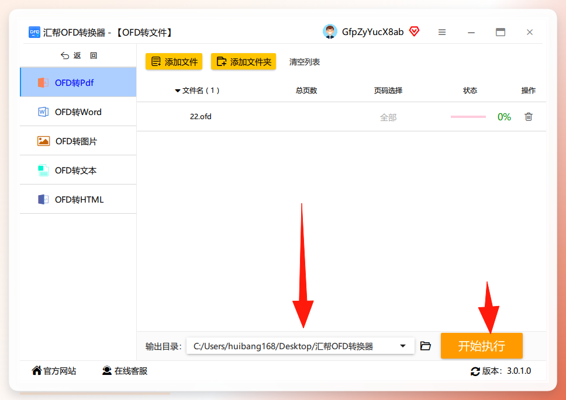The image size is (566, 400).
Task: Click the 状态 column header
Action: pos(470,91)
